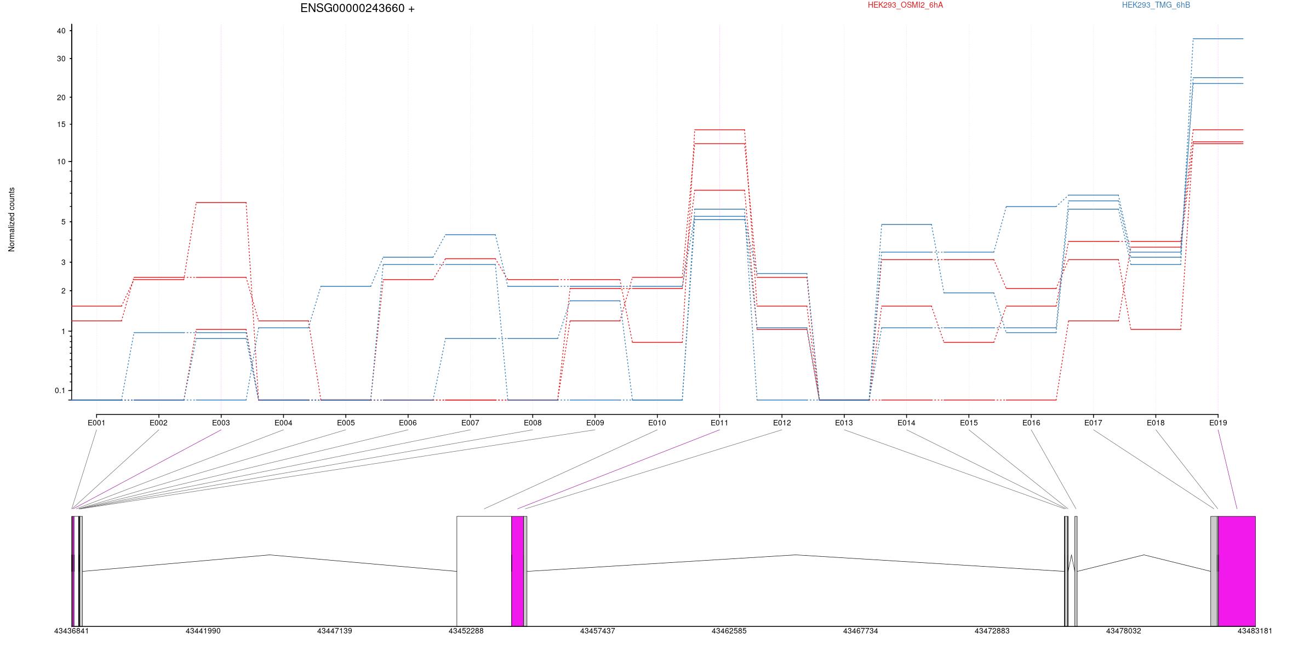Click genomic coordinate 43478032
Image resolution: width=1315 pixels, height=657 pixels.
[x=1123, y=631]
